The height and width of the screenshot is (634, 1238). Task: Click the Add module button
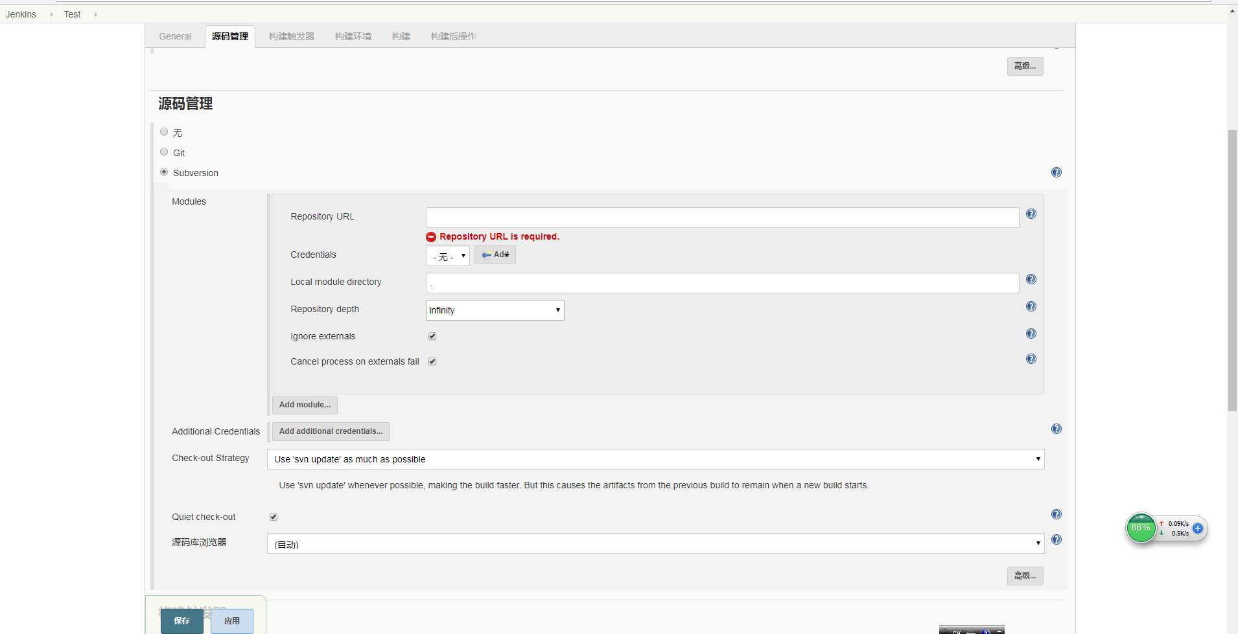click(305, 405)
